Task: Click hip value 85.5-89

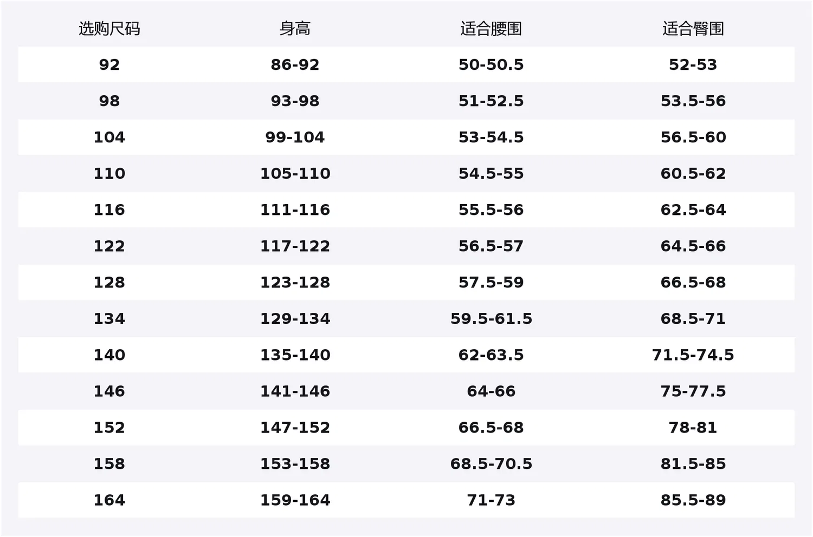Action: pyautogui.click(x=693, y=500)
